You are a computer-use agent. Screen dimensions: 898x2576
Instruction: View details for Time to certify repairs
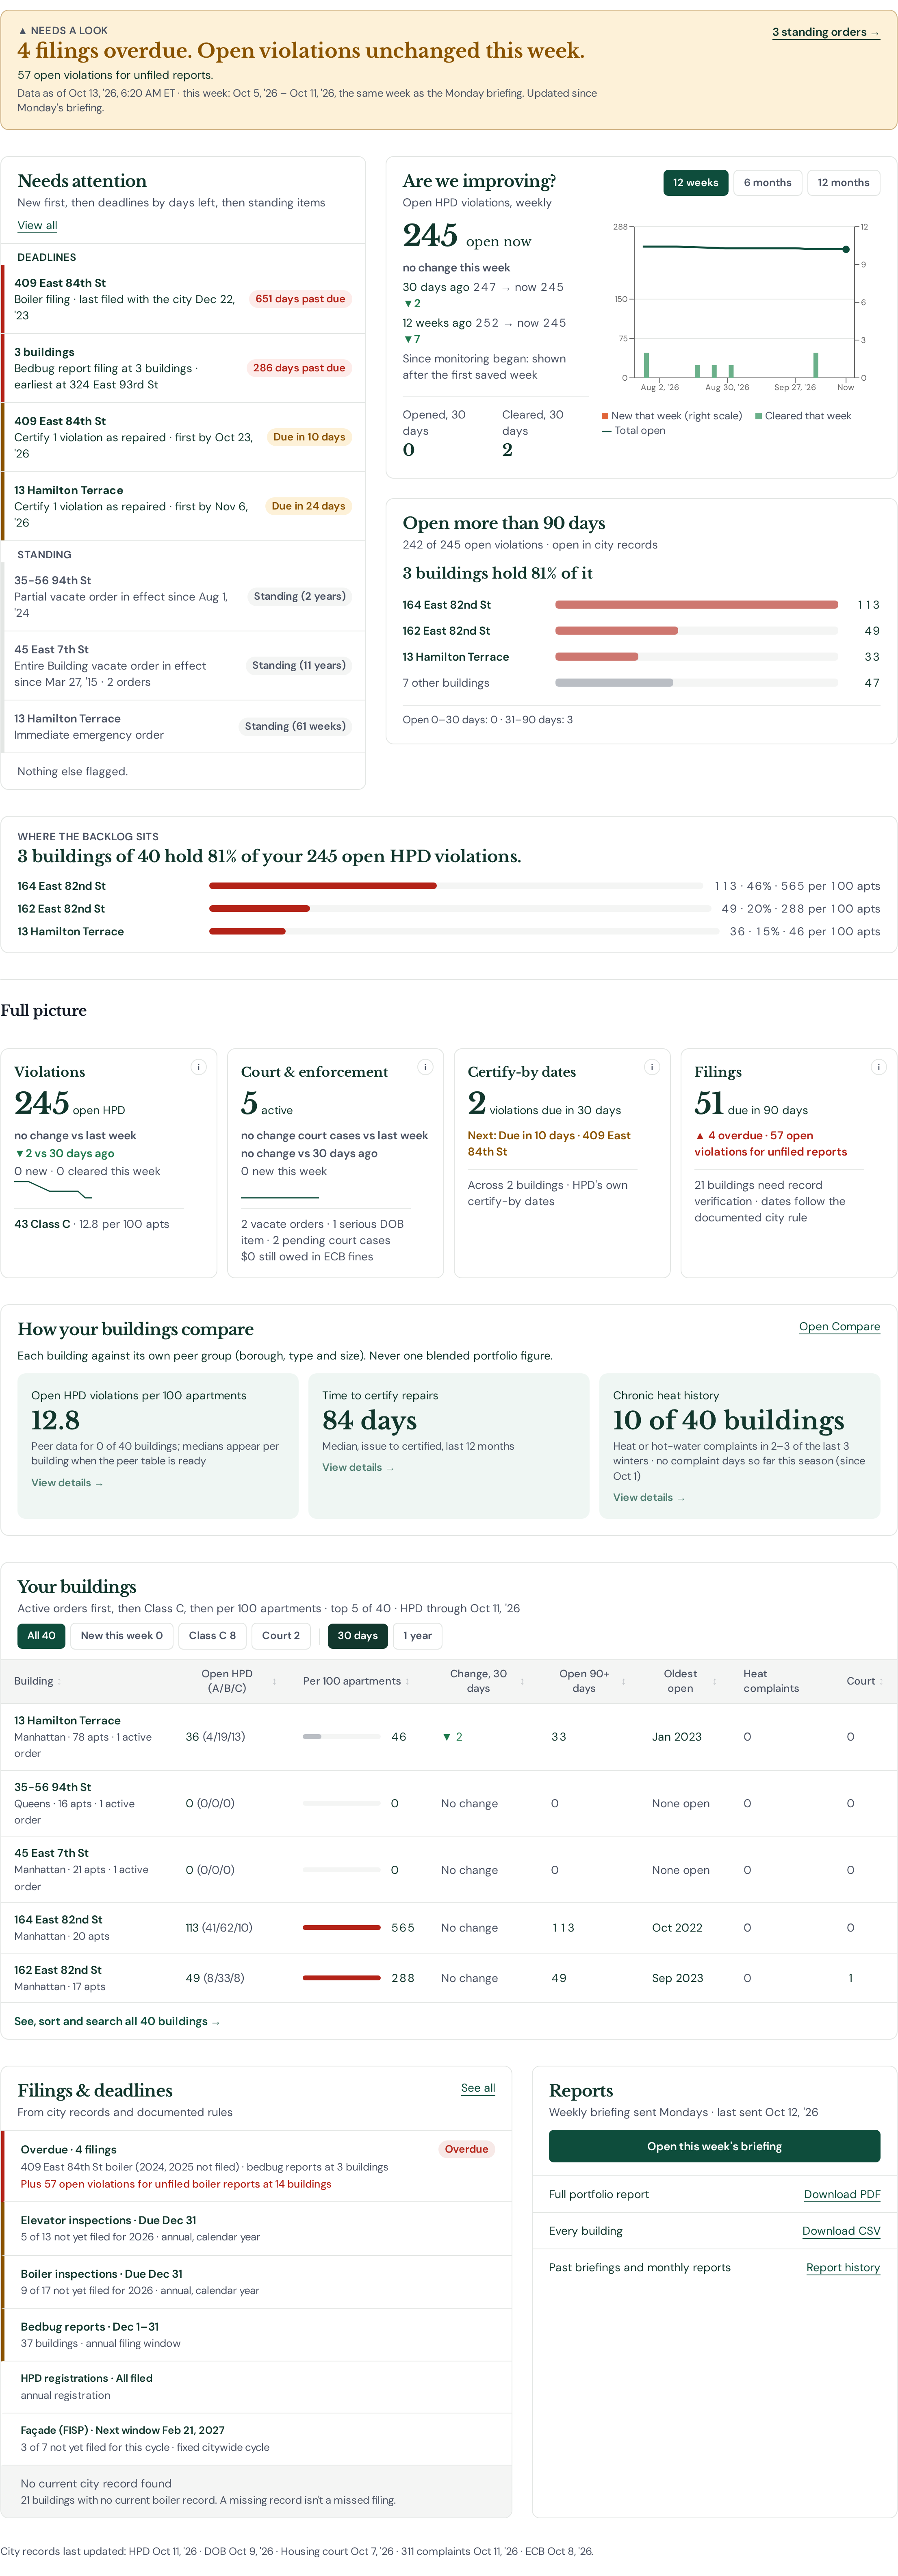(358, 1467)
